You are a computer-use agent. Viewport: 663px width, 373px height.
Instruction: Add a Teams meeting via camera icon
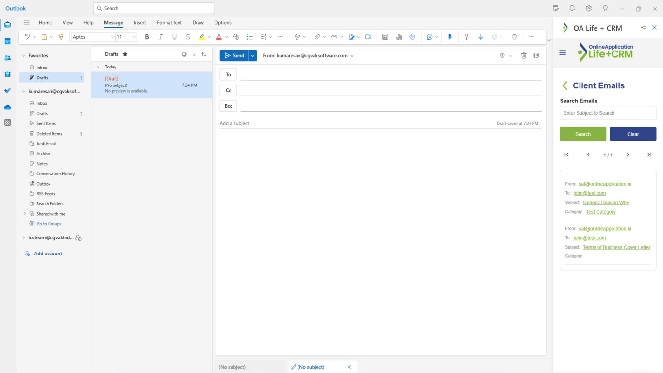tap(368, 37)
